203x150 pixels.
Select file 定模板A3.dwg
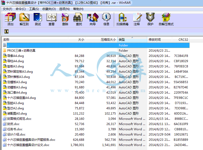pos(17,82)
